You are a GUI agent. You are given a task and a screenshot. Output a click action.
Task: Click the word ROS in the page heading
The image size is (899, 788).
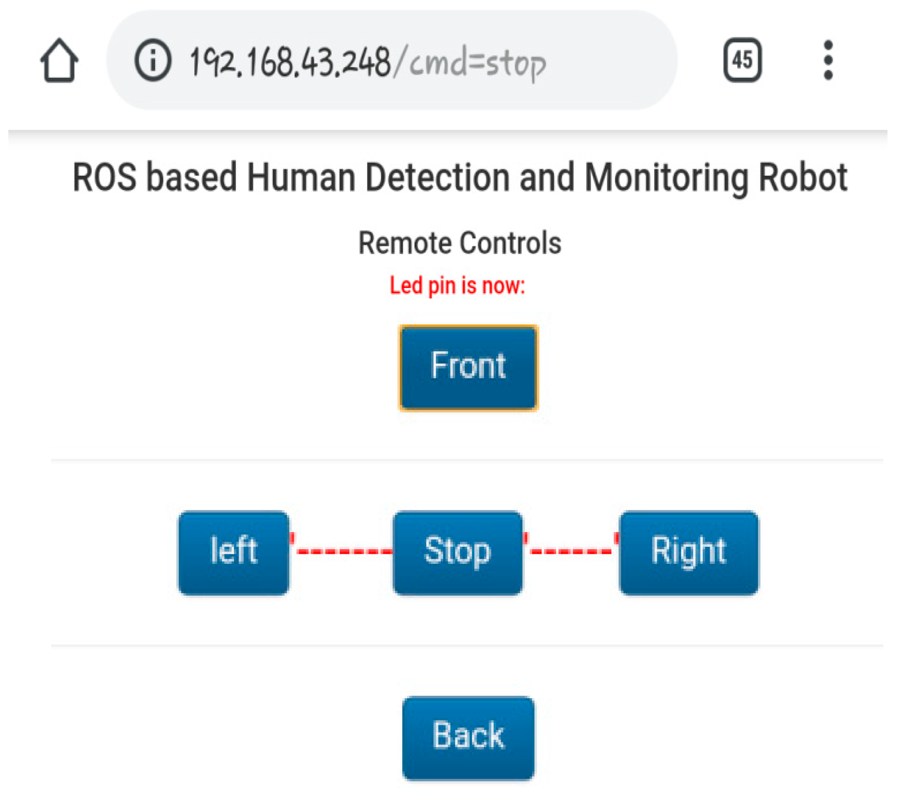coord(105,177)
